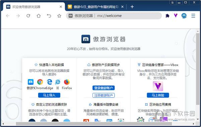The width and height of the screenshot is (201, 127).
Task: Click the 区块链应用集锦 heading
Action: 160,105
